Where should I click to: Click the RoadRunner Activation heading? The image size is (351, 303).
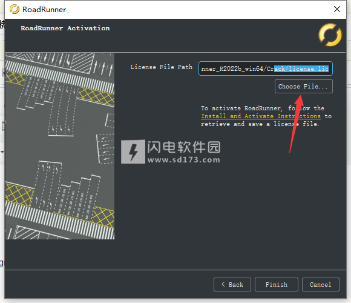[65, 28]
